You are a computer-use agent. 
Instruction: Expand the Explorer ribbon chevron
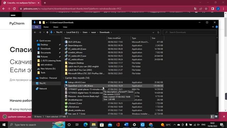click(213, 27)
